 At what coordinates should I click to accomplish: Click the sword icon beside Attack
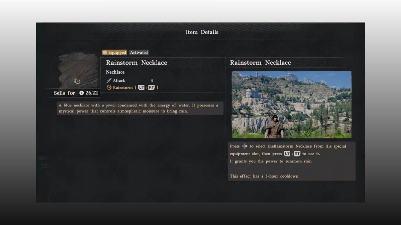(x=109, y=81)
